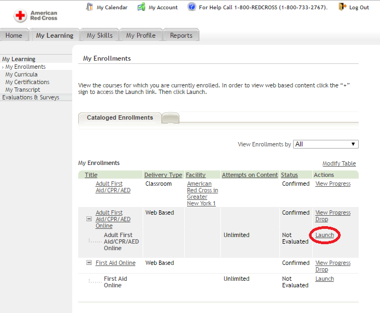Launch the First Aid Online content
The height and width of the screenshot is (313, 380).
pos(324,279)
